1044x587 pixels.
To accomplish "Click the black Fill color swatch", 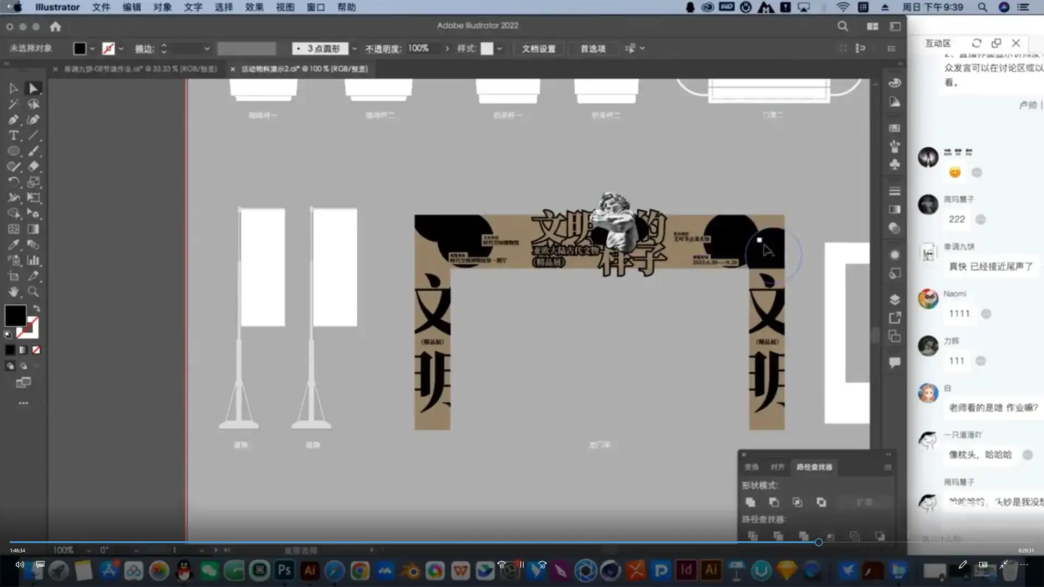I will click(x=15, y=315).
